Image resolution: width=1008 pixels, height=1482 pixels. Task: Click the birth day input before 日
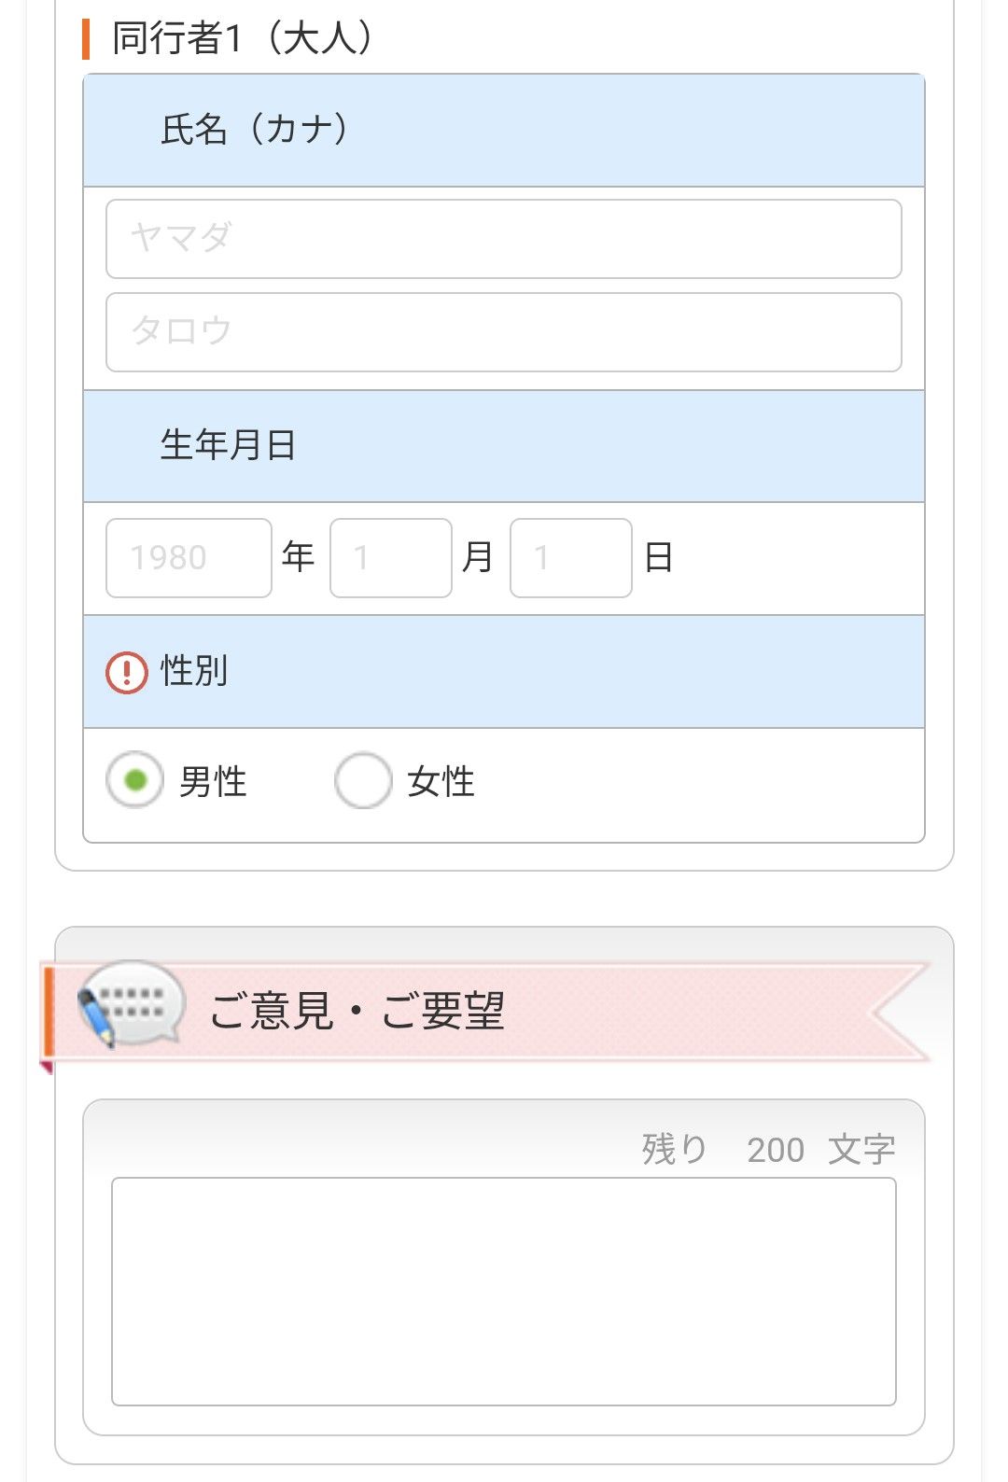click(x=570, y=558)
